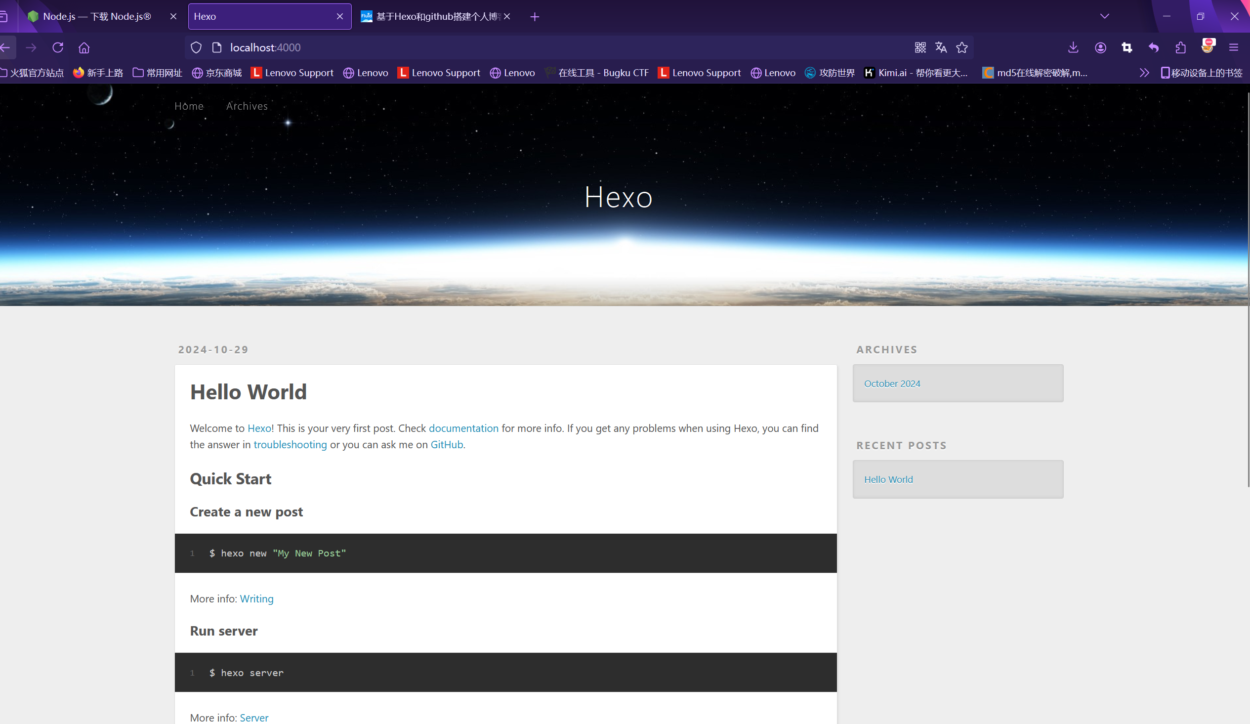The width and height of the screenshot is (1250, 724).
Task: Click the home icon in toolbar
Action: click(x=84, y=47)
